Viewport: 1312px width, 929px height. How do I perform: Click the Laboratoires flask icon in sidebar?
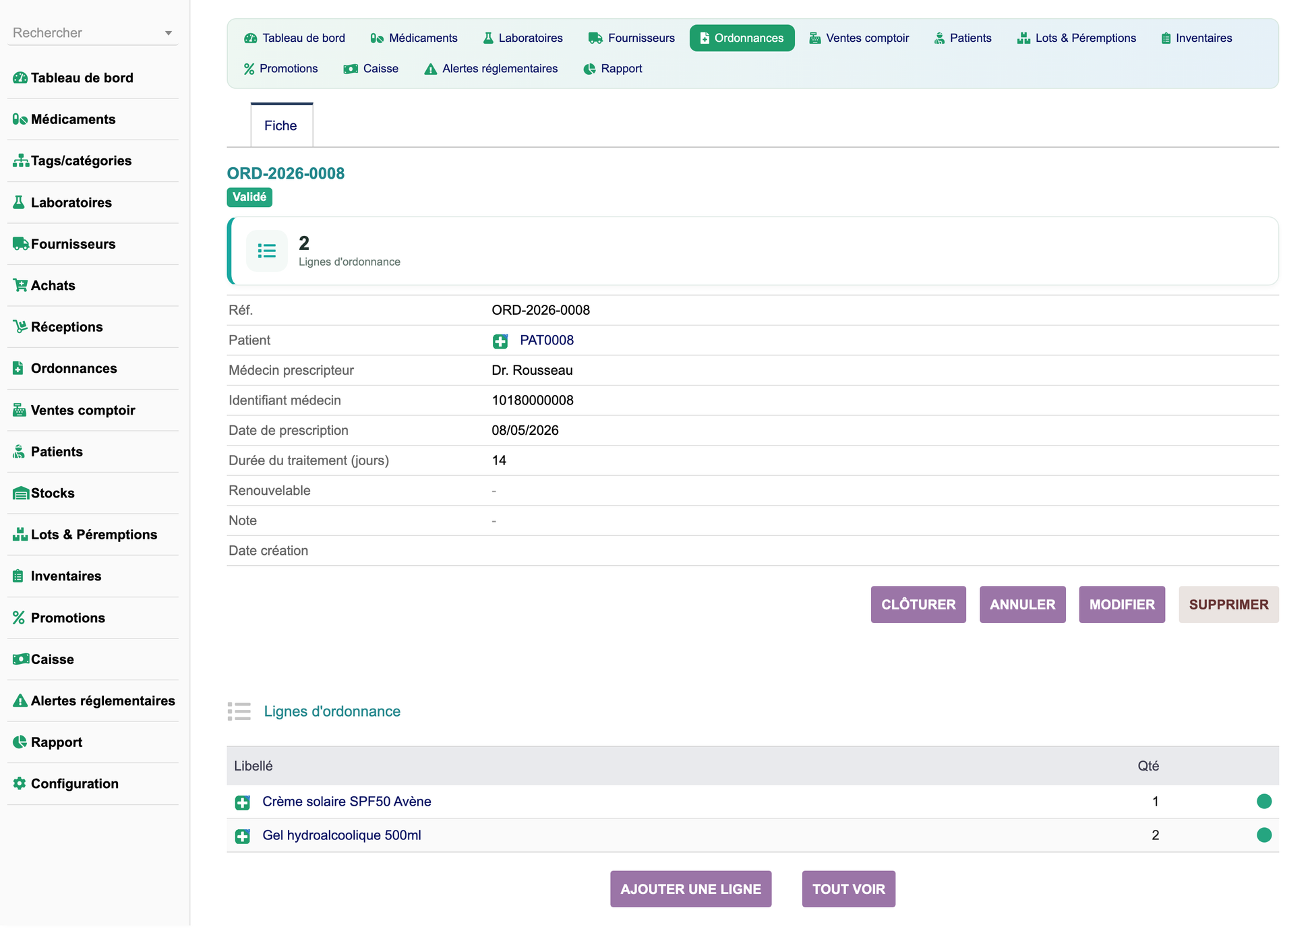(x=19, y=203)
